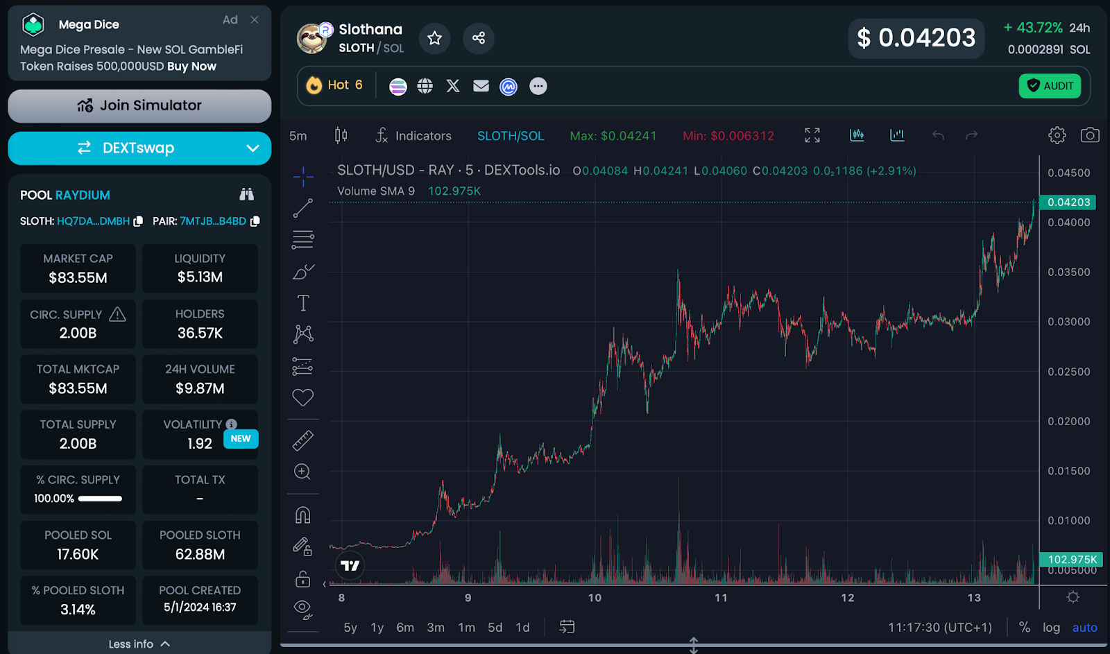The width and height of the screenshot is (1110, 654).
Task: Open SLOTH address HQ7DA...DMBH link
Action: [x=93, y=221]
